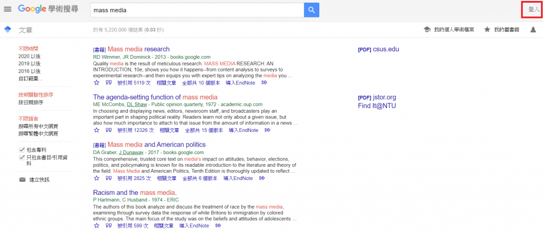Open 我的圖書館 library link
This screenshot has height=233, width=543.
click(506, 30)
